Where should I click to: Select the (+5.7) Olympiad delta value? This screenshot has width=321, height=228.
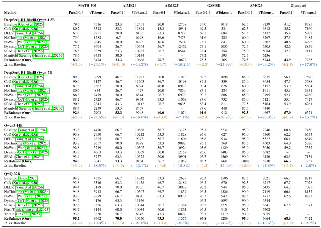click(287, 166)
